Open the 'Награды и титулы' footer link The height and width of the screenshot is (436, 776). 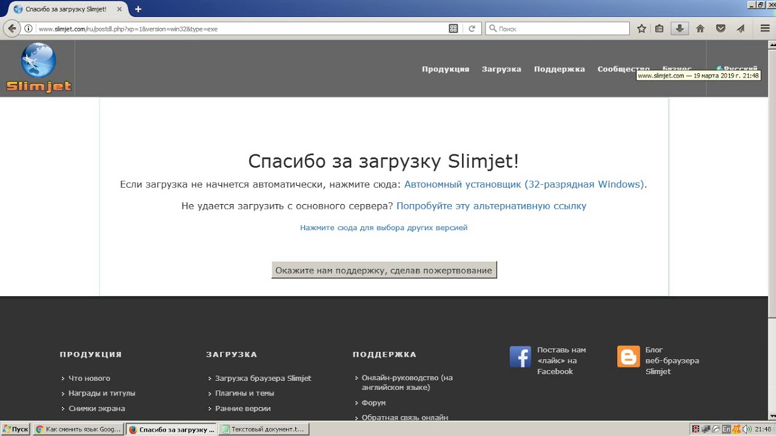click(x=102, y=393)
